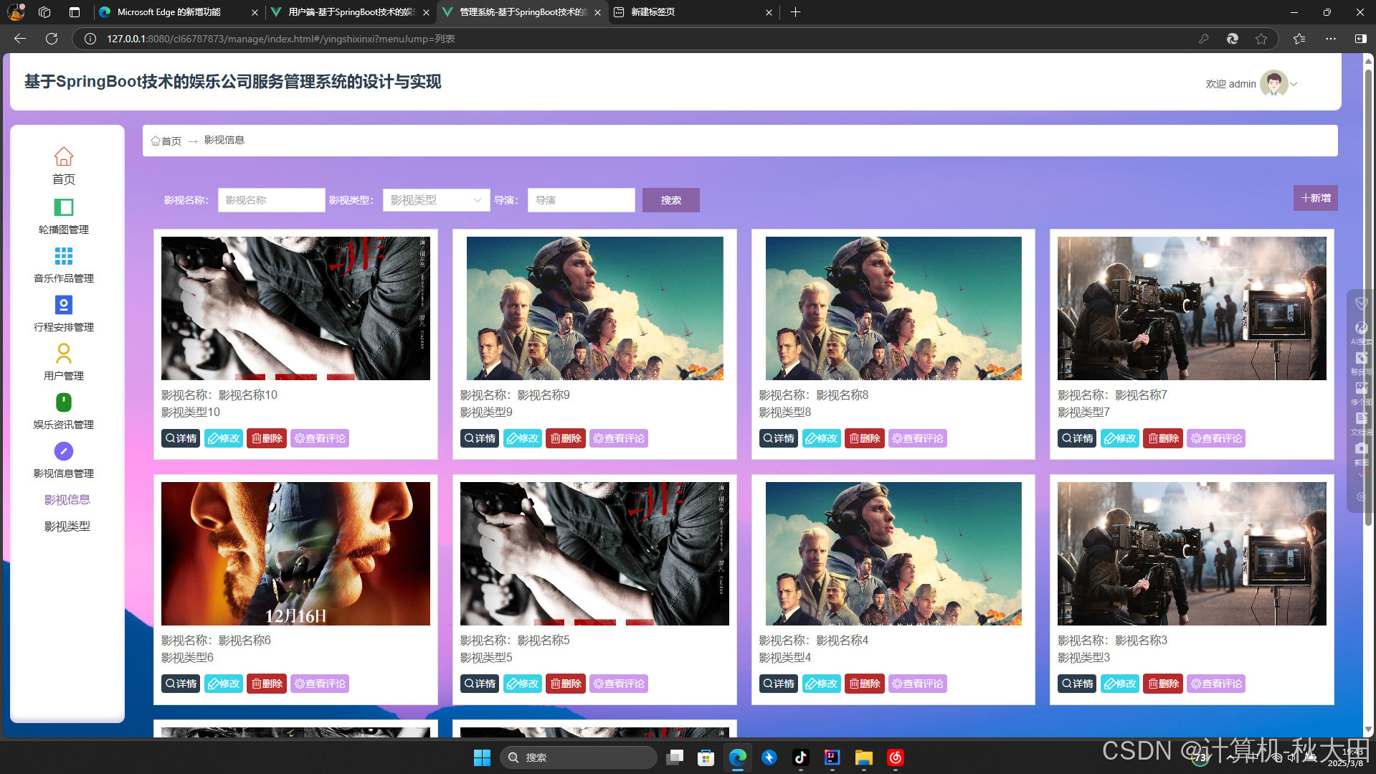The width and height of the screenshot is (1376, 774).
Task: Select 影视信息 submenu item
Action: click(67, 500)
